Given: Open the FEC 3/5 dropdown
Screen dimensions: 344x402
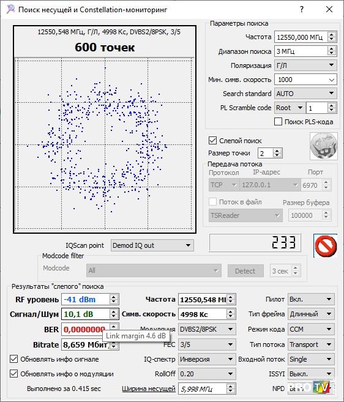Looking at the screenshot, I should (x=207, y=344).
